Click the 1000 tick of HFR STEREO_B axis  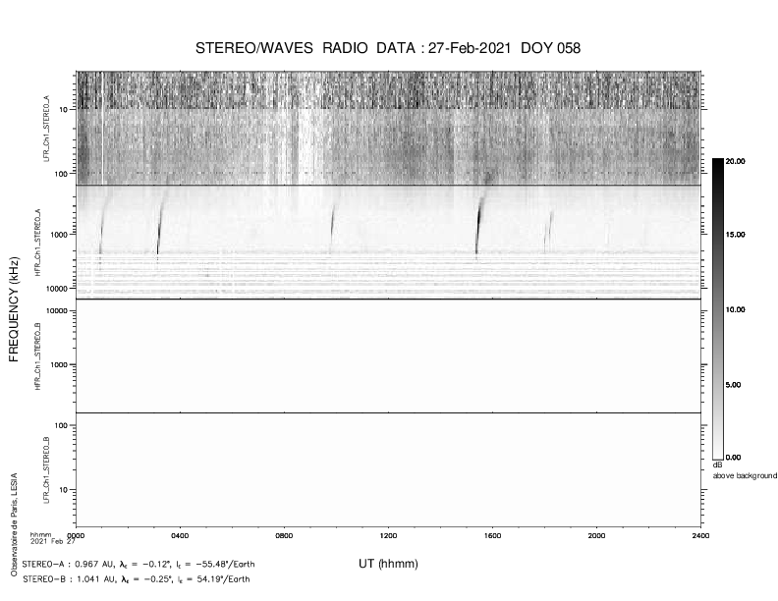[x=59, y=364]
